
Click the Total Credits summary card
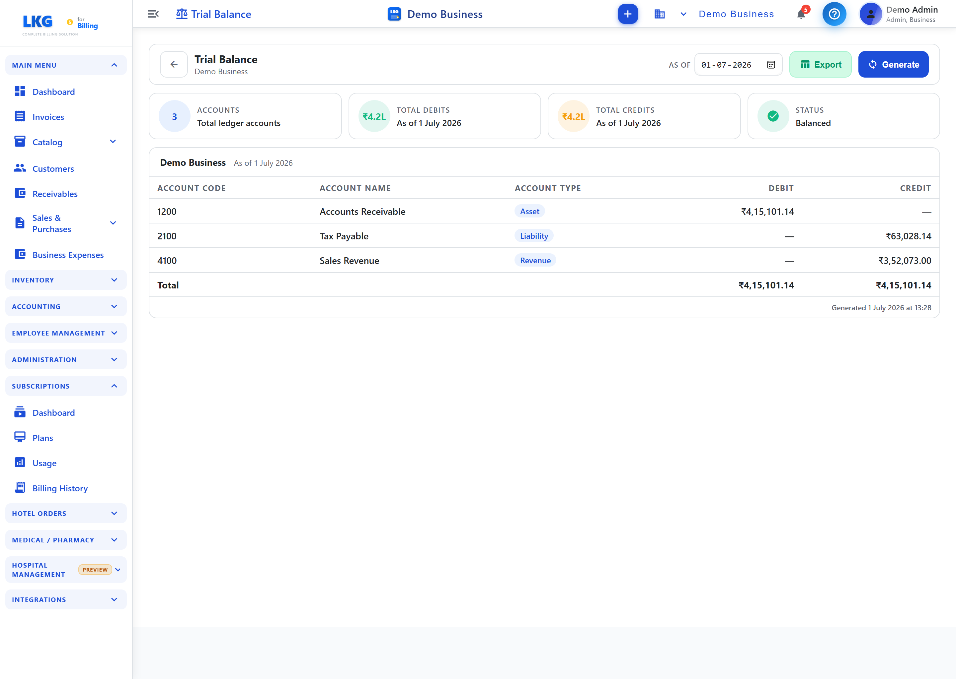coord(644,116)
